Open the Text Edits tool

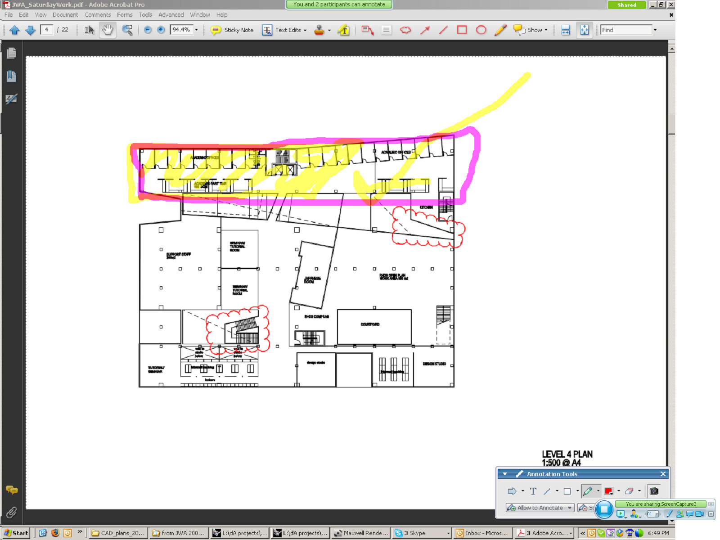pos(284,30)
